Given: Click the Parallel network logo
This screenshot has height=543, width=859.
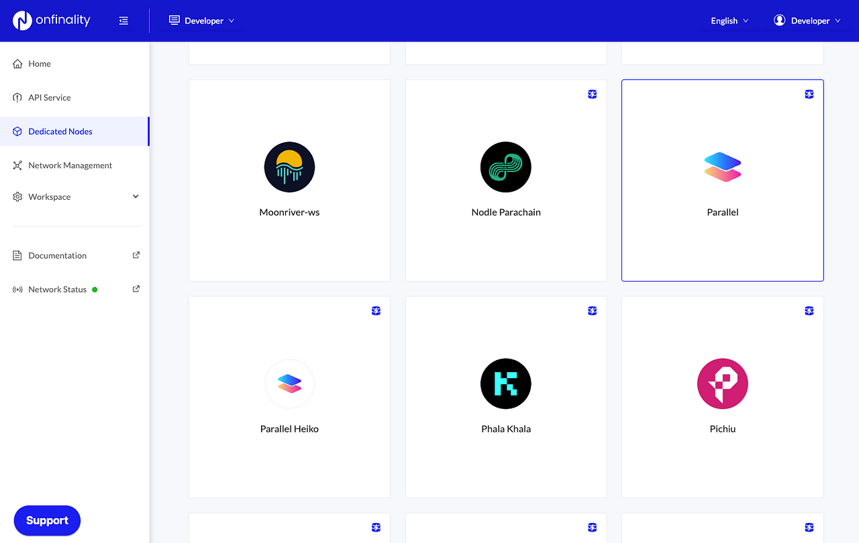Looking at the screenshot, I should point(723,167).
